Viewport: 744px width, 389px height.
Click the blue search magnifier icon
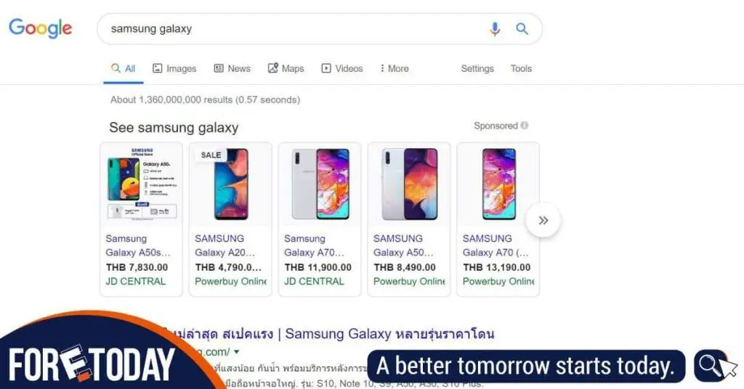[x=522, y=29]
